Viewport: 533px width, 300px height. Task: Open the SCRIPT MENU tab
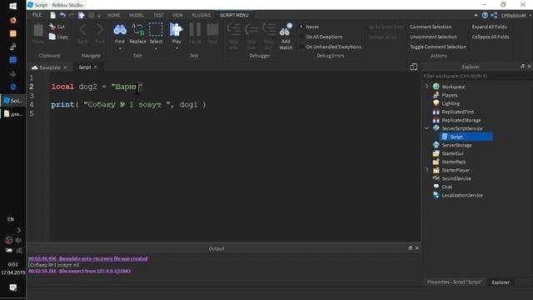pyautogui.click(x=234, y=15)
